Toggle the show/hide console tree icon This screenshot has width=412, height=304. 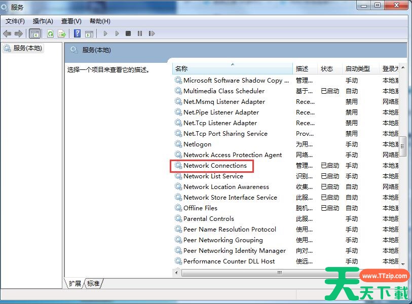click(34, 33)
